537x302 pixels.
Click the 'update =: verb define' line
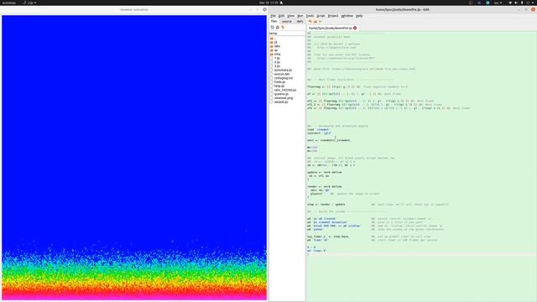(325, 172)
